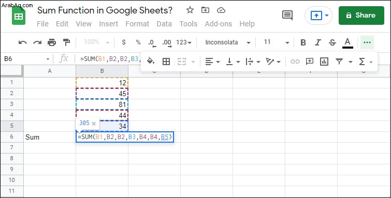Open comment history icon

point(287,16)
